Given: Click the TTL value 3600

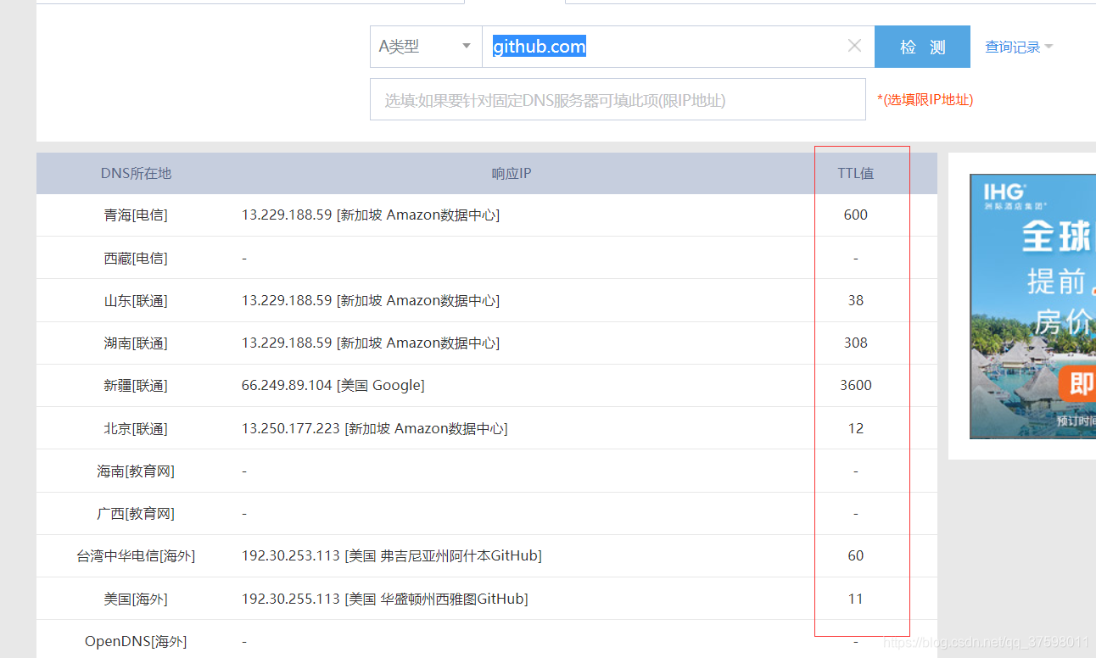Looking at the screenshot, I should pos(855,386).
